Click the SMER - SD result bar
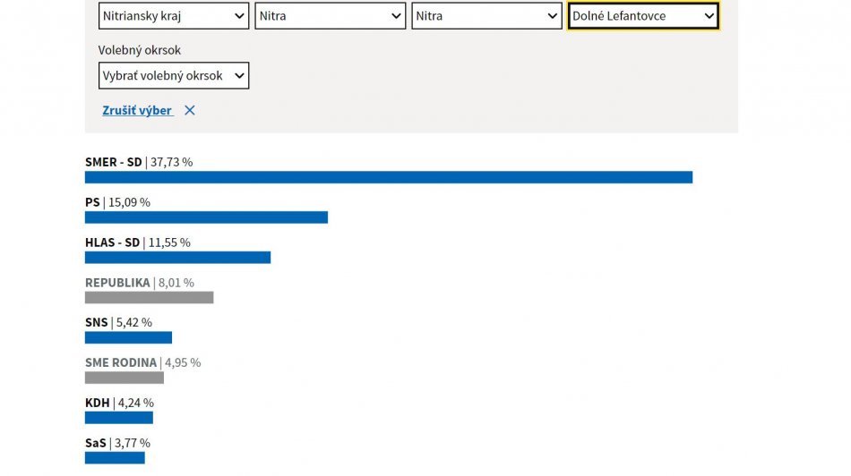Screen dimensions: 851x476 tap(388, 177)
